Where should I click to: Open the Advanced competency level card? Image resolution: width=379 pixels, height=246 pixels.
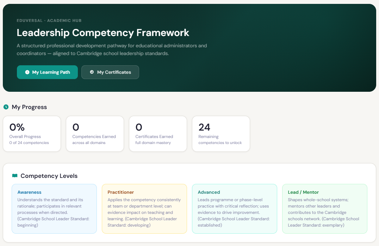(235, 209)
